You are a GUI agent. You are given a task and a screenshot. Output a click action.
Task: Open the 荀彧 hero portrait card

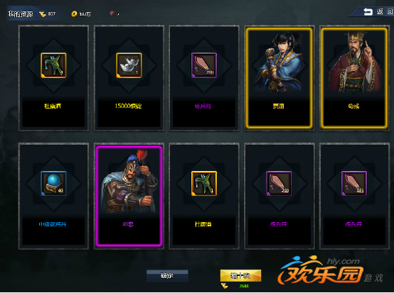click(x=354, y=78)
